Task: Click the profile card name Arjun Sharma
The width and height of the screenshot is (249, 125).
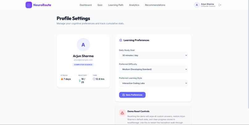Action: [x=83, y=56]
